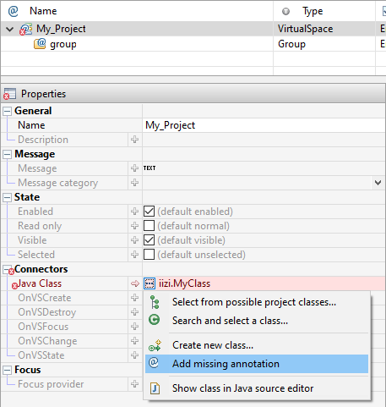
Task: Click the green C icon for Search and select a class
Action: pyautogui.click(x=155, y=320)
